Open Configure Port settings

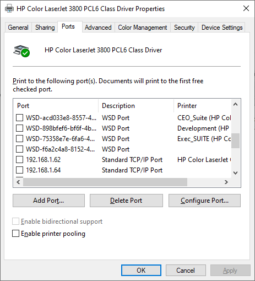click(204, 201)
